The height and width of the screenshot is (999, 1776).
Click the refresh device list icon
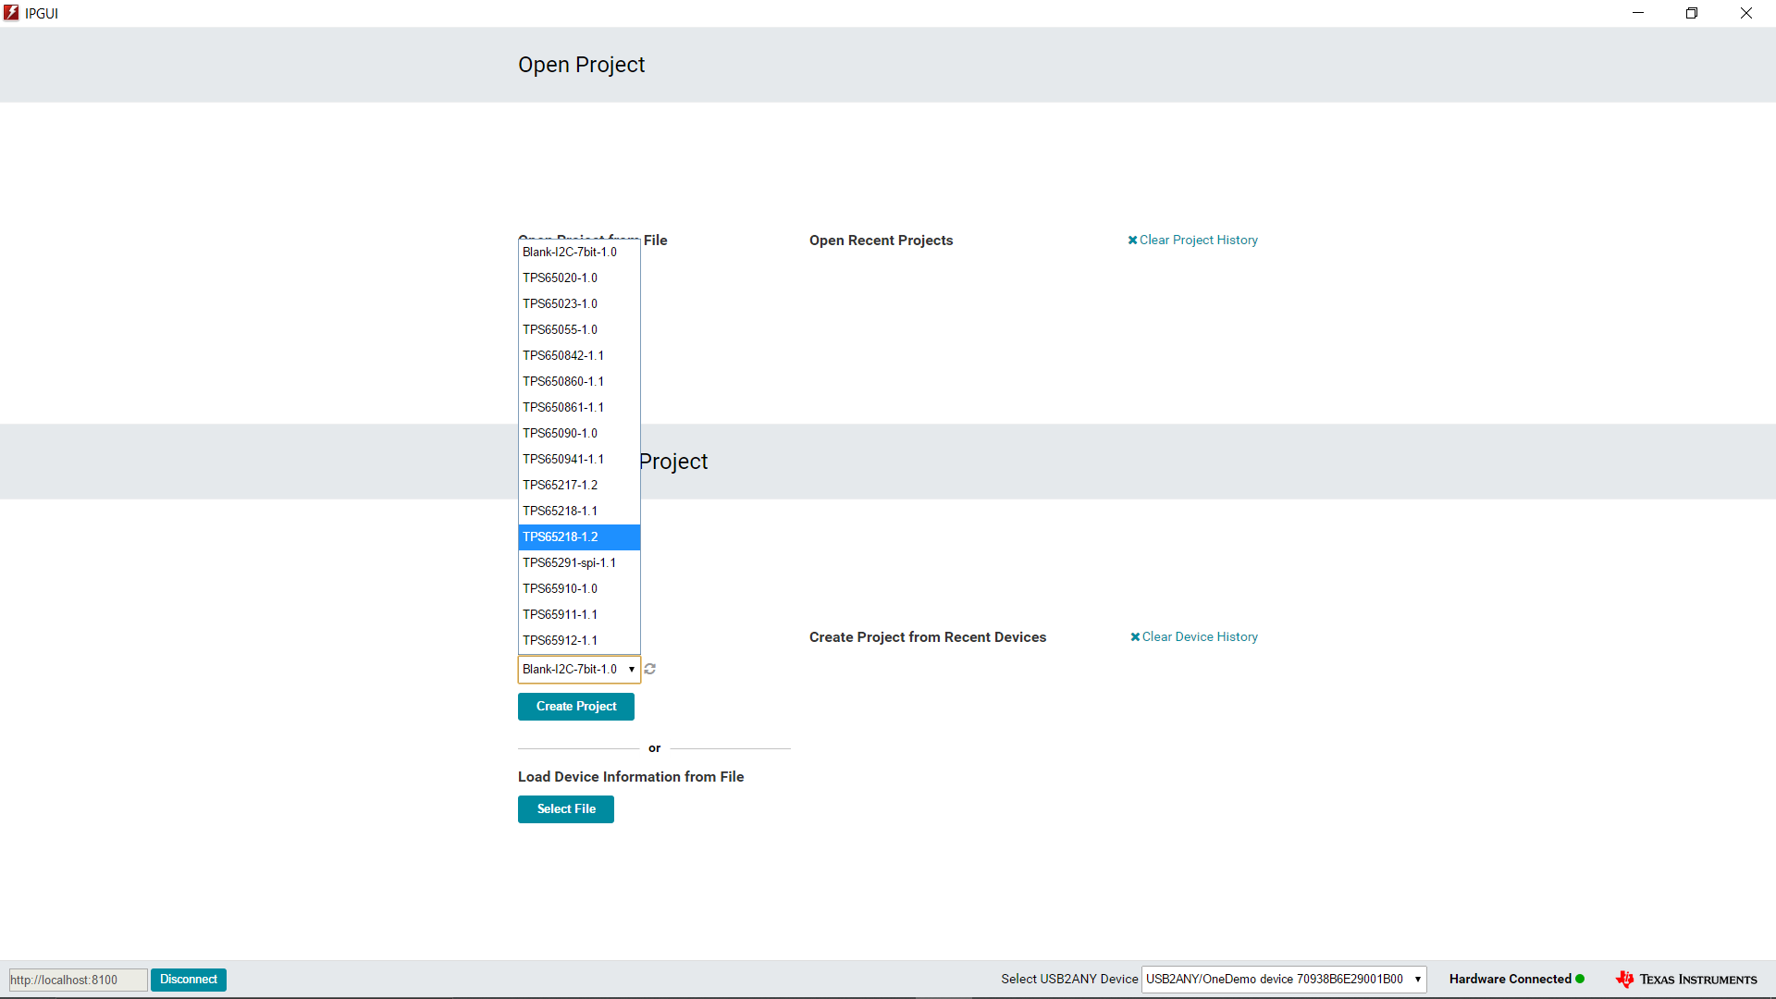pyautogui.click(x=650, y=669)
